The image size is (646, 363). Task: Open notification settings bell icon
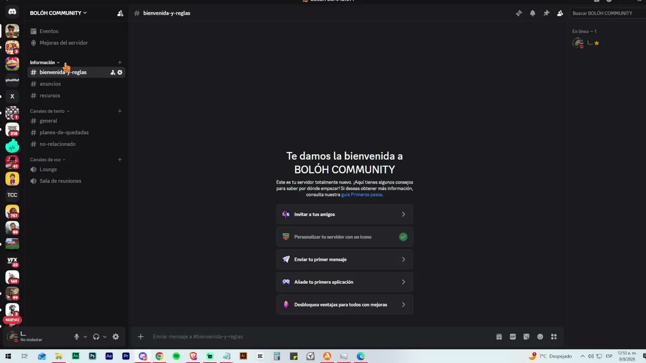point(532,13)
